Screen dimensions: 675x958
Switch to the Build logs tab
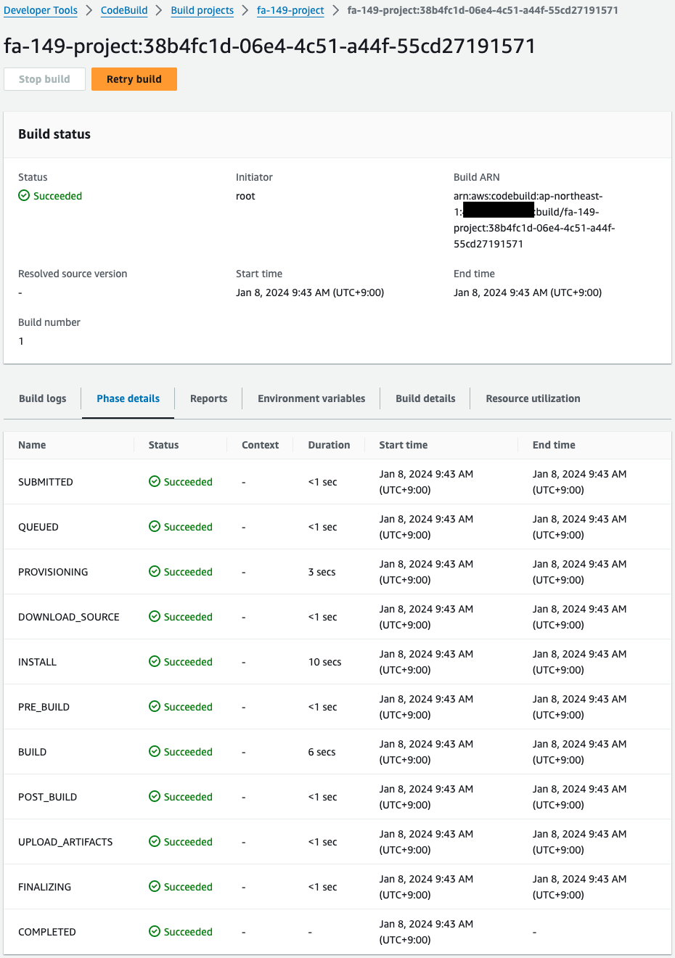(x=42, y=398)
